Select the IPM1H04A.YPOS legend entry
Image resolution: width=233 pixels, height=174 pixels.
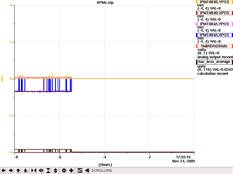pyautogui.click(x=214, y=24)
